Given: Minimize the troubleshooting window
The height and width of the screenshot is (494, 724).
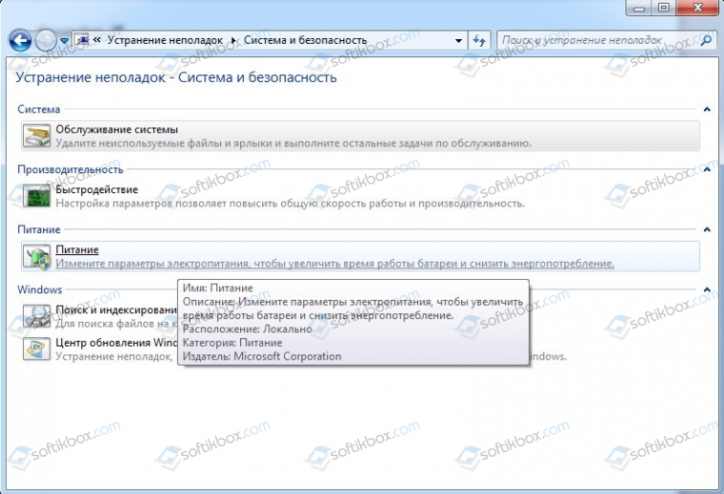Looking at the screenshot, I should 639,8.
